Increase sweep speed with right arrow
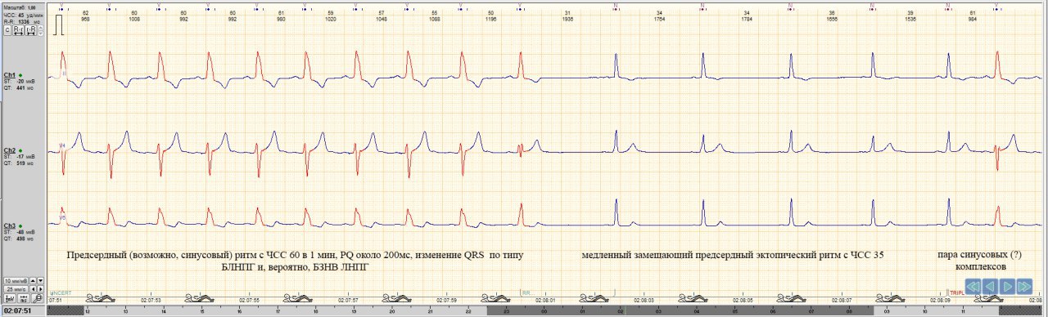1048x317 pixels. 40,289
